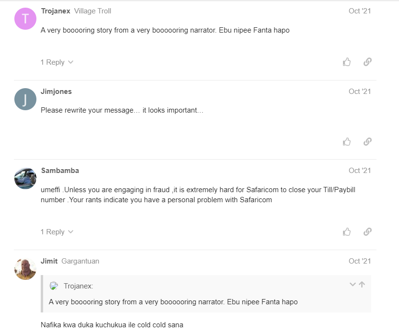Image resolution: width=399 pixels, height=334 pixels.
Task: Jump to quoted Trojanex post arrow
Action: pyautogui.click(x=362, y=285)
